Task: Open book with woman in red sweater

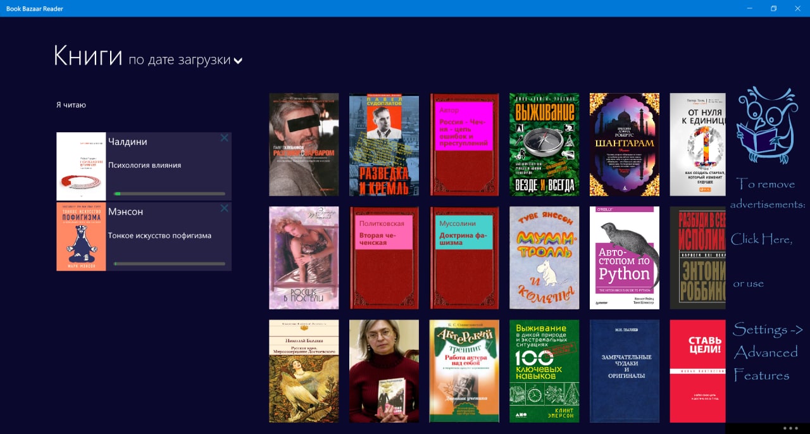Action: point(384,371)
